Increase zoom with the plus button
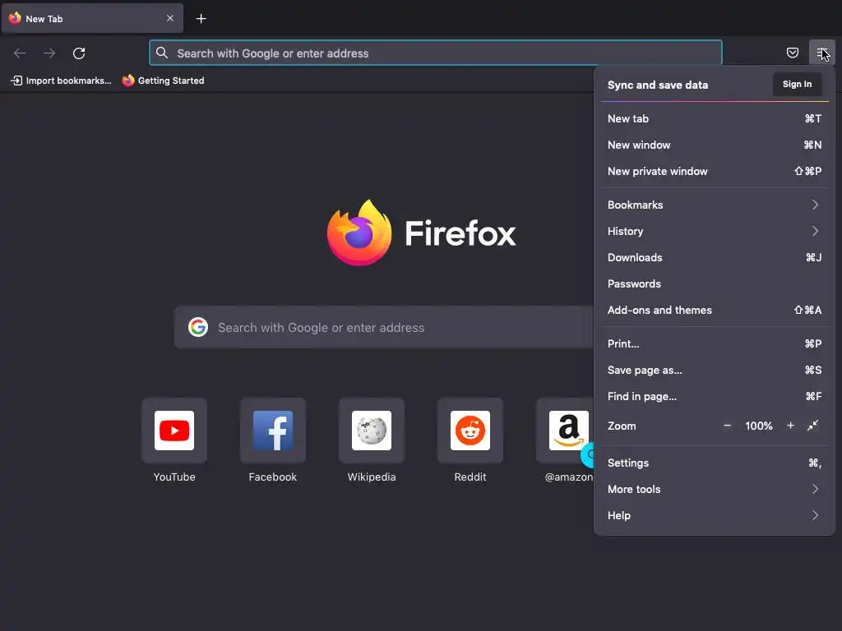Screen dimensions: 842x631 [x=790, y=426]
